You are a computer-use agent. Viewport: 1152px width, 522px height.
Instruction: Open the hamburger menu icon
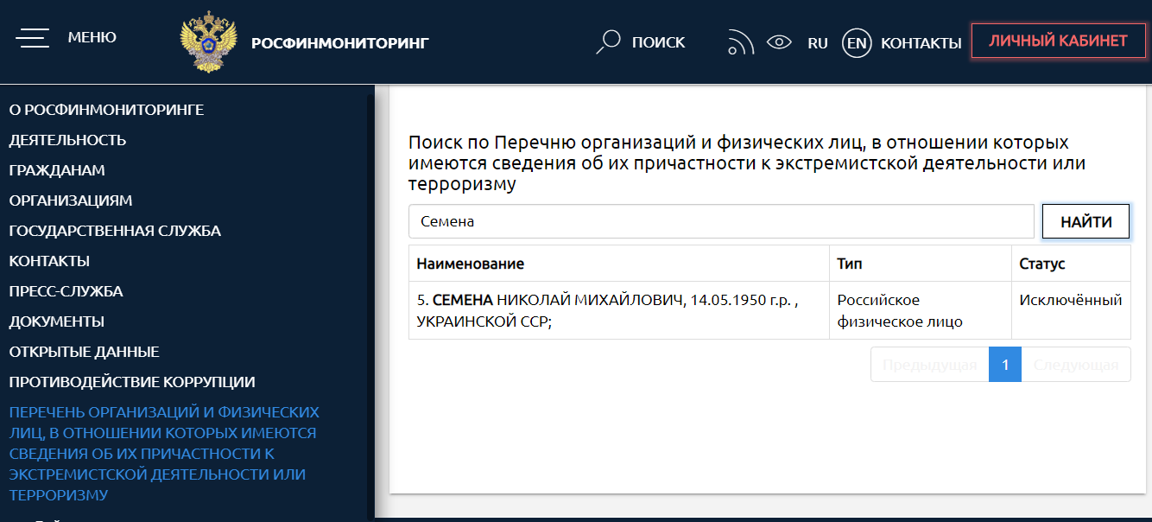coord(32,38)
